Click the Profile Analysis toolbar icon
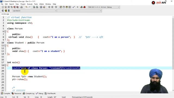Viewport: 174px width, 98px height. point(82,7)
